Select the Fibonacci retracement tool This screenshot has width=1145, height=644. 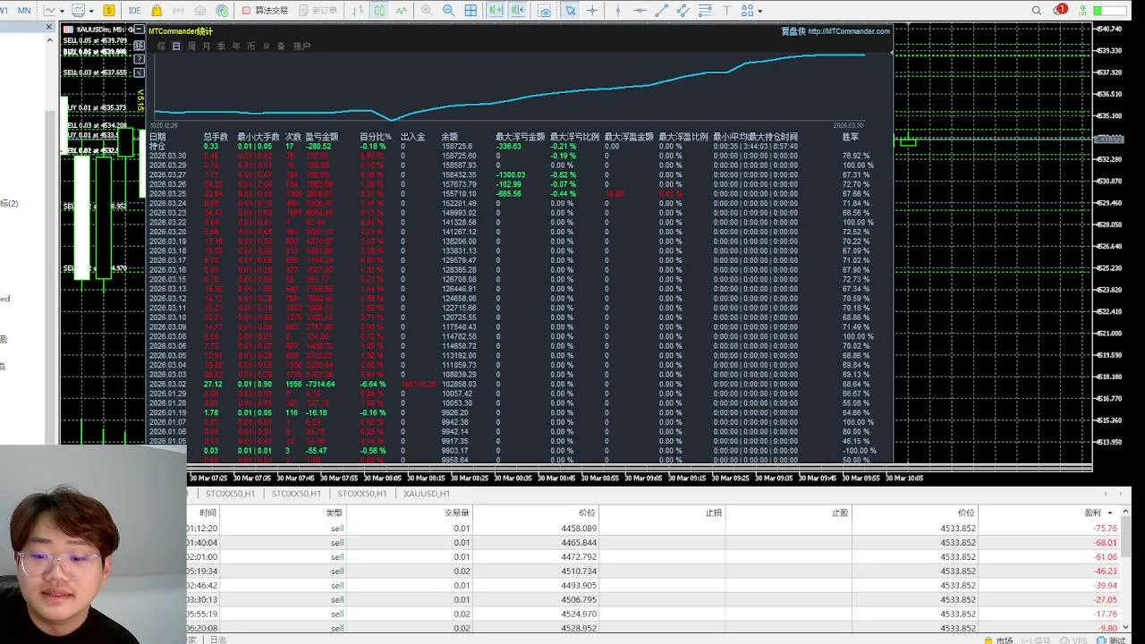[x=705, y=11]
